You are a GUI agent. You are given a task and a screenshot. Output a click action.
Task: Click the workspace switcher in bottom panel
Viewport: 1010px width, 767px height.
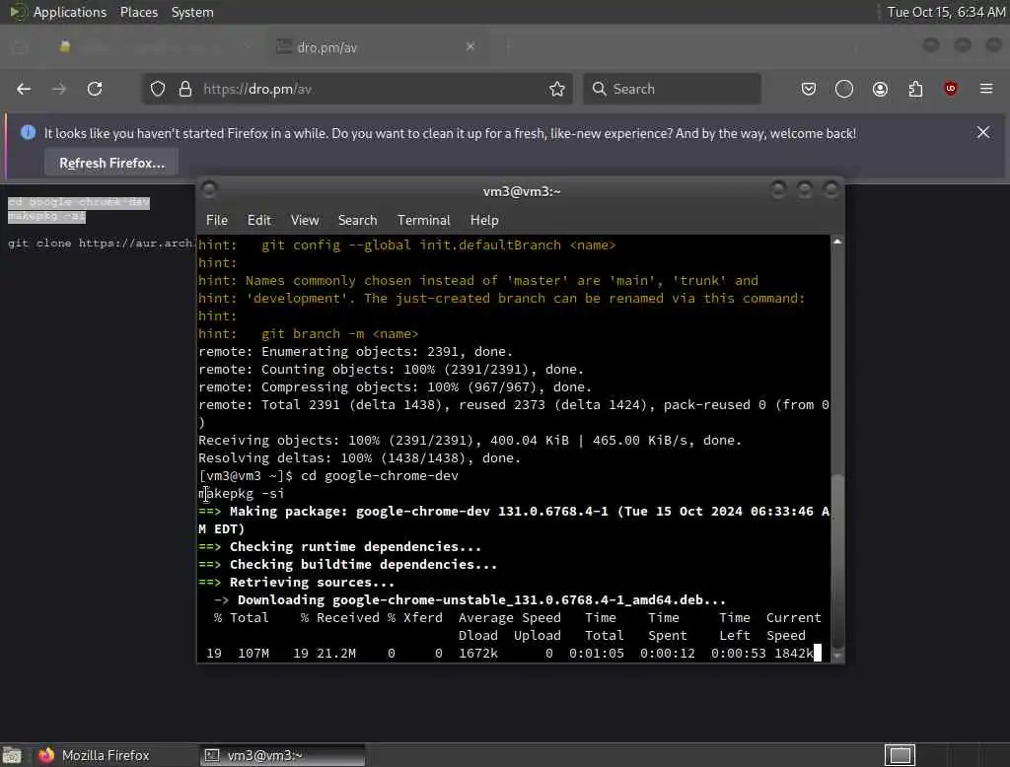(900, 755)
